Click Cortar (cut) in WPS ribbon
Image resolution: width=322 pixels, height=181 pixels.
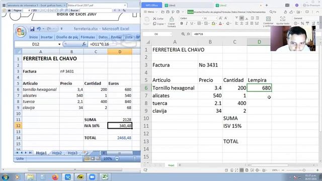coord(158,19)
